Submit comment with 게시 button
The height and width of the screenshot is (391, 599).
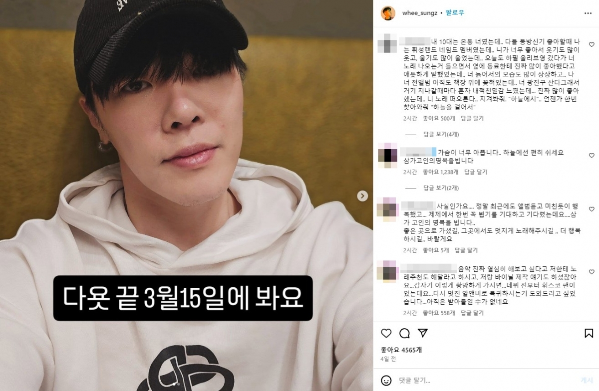click(587, 380)
